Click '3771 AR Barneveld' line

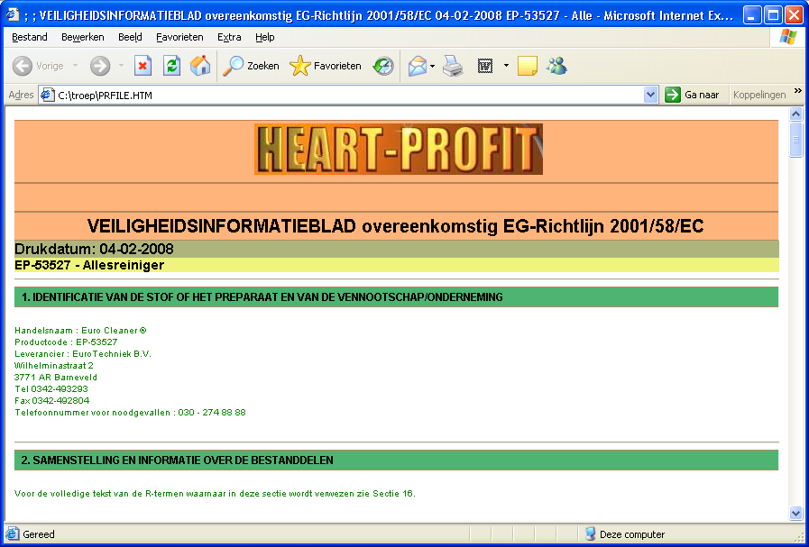pos(56,378)
